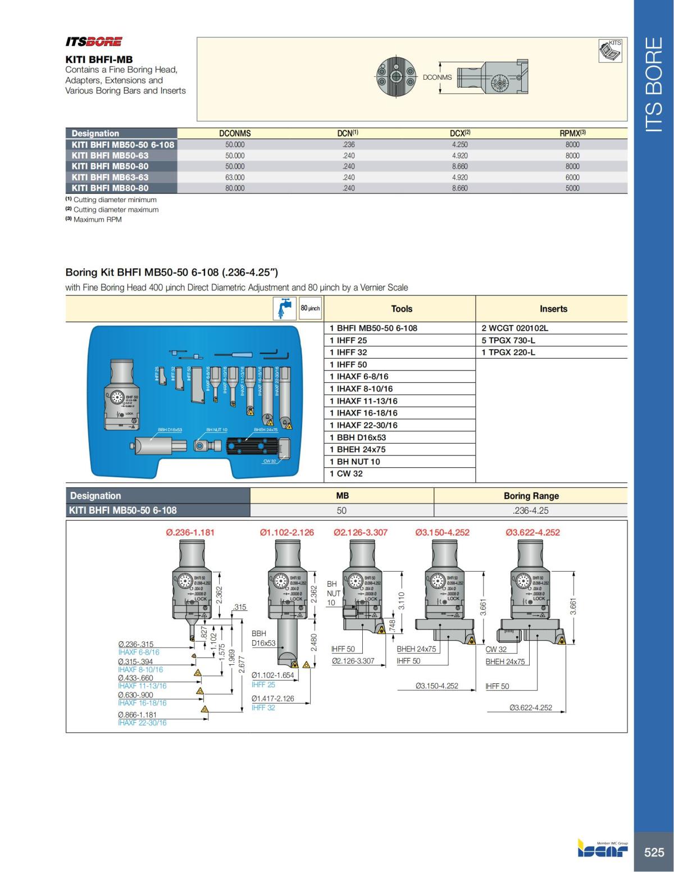
Task: Click the Boring Range header
Action: click(531, 496)
